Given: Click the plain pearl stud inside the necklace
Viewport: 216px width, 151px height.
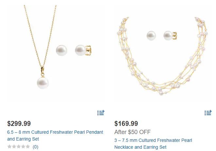Looking at the screenshot, I should (x=151, y=36).
